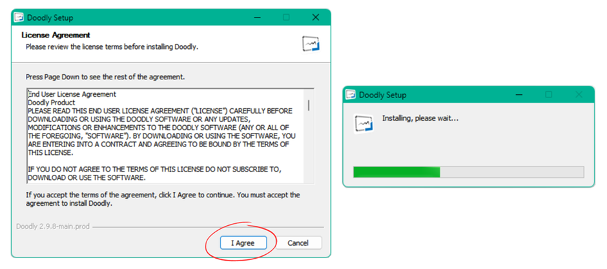The image size is (607, 269).
Task: Cancel the Doodly license agreement
Action: pos(298,243)
